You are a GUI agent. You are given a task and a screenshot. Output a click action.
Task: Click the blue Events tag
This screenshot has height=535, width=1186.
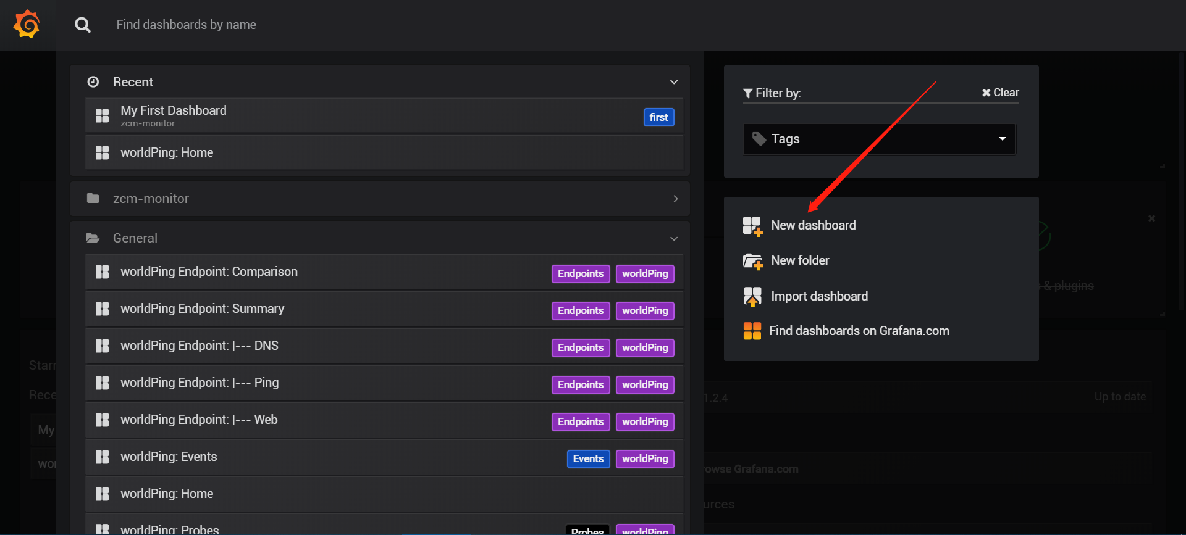pyautogui.click(x=588, y=458)
